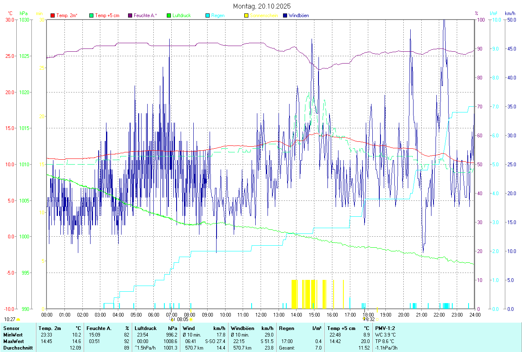Click the chart title Montag, 20.10.2025
Screen dimensions: 522x352
pos(261,6)
